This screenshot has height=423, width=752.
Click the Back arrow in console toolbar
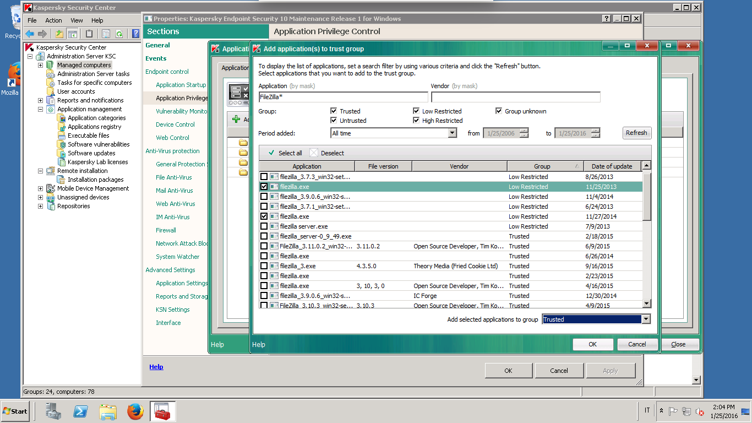coord(30,34)
